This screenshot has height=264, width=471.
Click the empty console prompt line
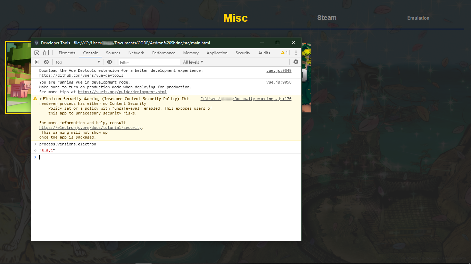tap(166, 157)
